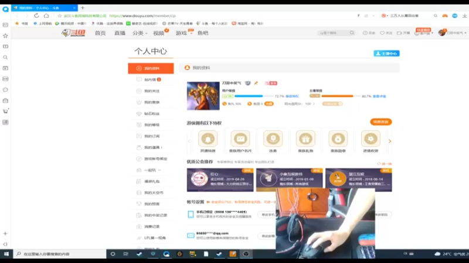Open the 客户端 dropdown in the header
Viewport: 469px width, 263px height.
point(423,33)
